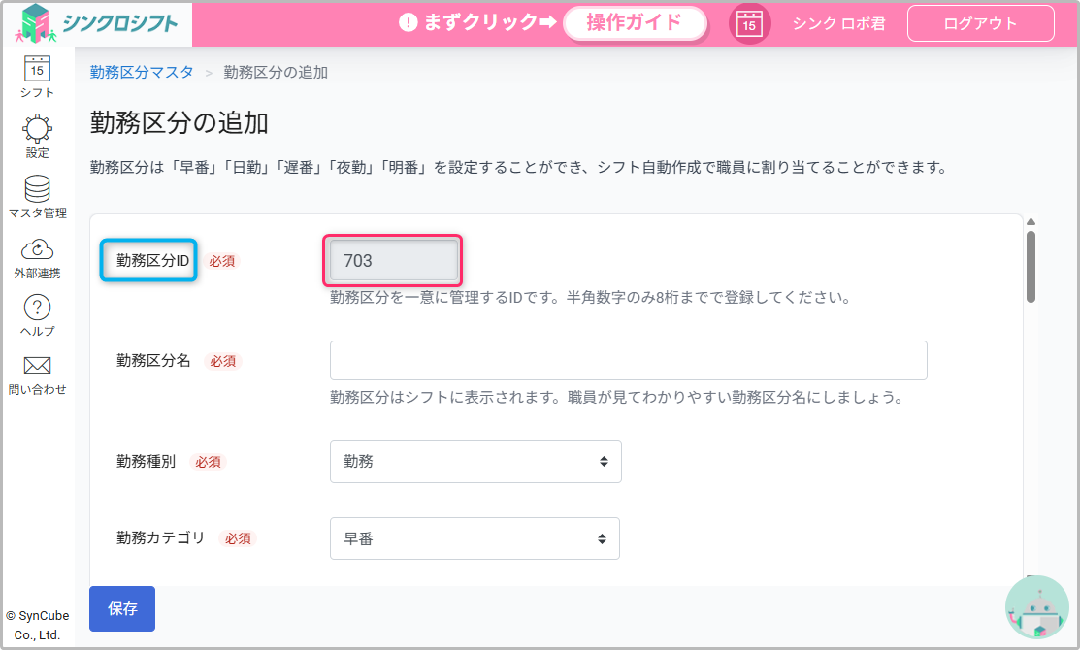Image resolution: width=1080 pixels, height=650 pixels.
Task: Save the form with 保存 button
Action: point(122,609)
